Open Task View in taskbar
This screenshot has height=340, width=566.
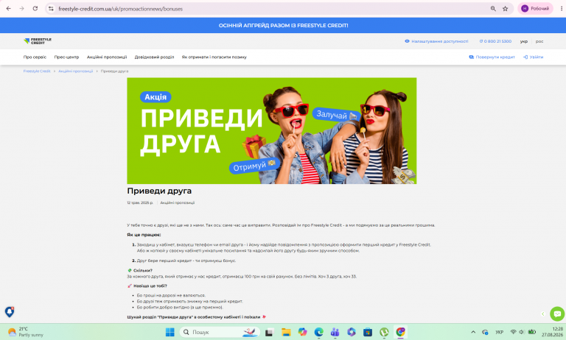coord(269,332)
